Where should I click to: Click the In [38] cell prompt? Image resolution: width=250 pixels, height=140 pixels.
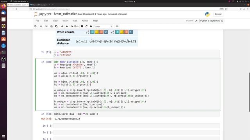(x=47, y=62)
